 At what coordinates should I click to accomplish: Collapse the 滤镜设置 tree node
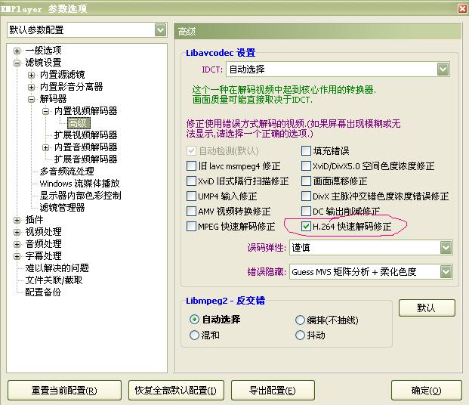point(17,63)
